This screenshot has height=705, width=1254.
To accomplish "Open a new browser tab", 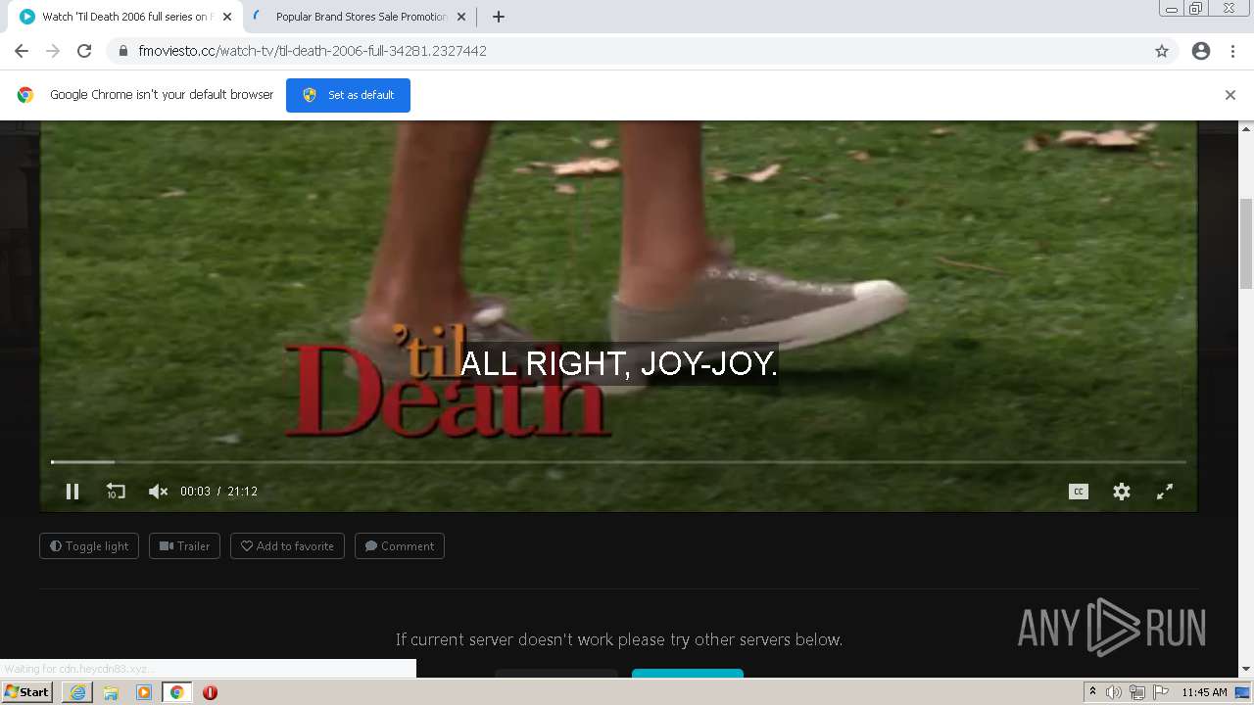I will (498, 17).
